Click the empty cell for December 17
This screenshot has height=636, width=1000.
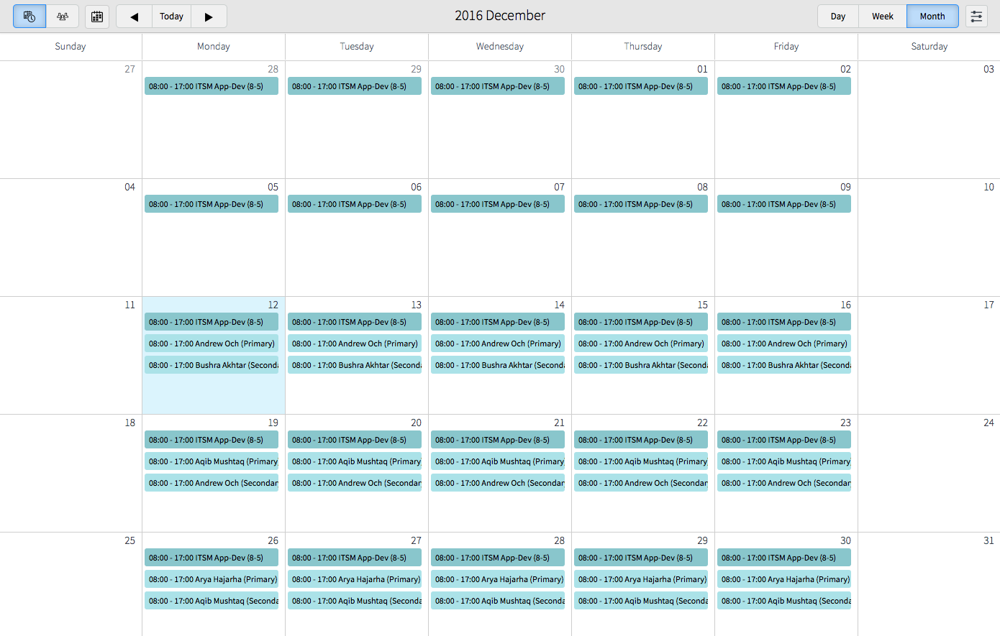(x=929, y=354)
